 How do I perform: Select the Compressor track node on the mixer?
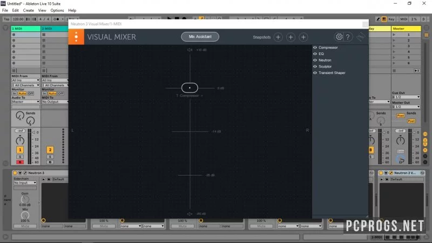tap(190, 88)
